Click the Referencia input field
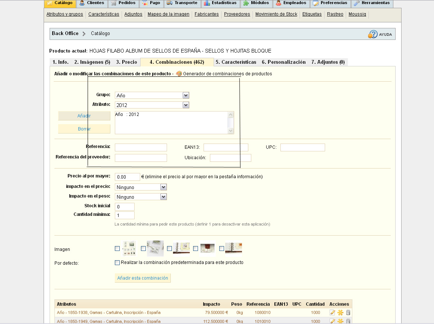 tap(141, 147)
